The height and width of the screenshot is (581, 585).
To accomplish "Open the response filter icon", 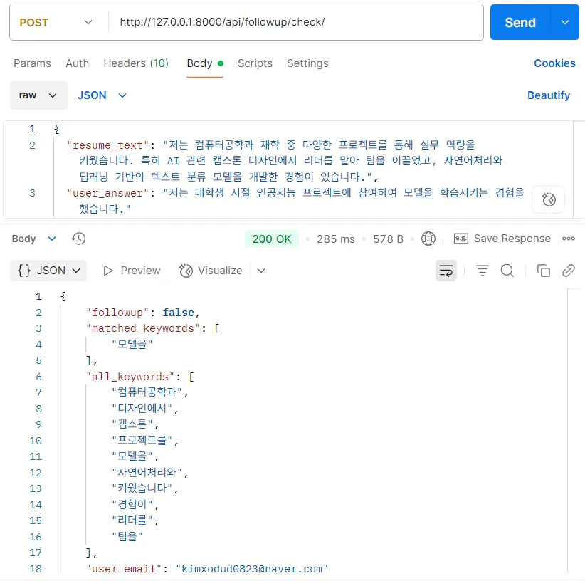I will [482, 271].
